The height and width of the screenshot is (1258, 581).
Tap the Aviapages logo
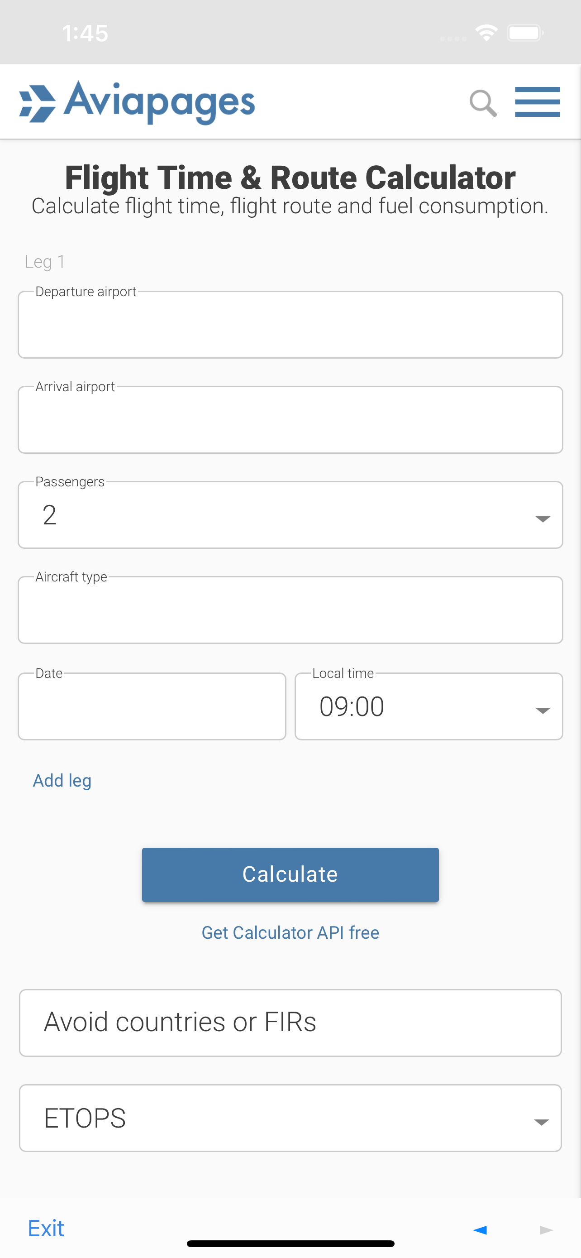tap(137, 102)
